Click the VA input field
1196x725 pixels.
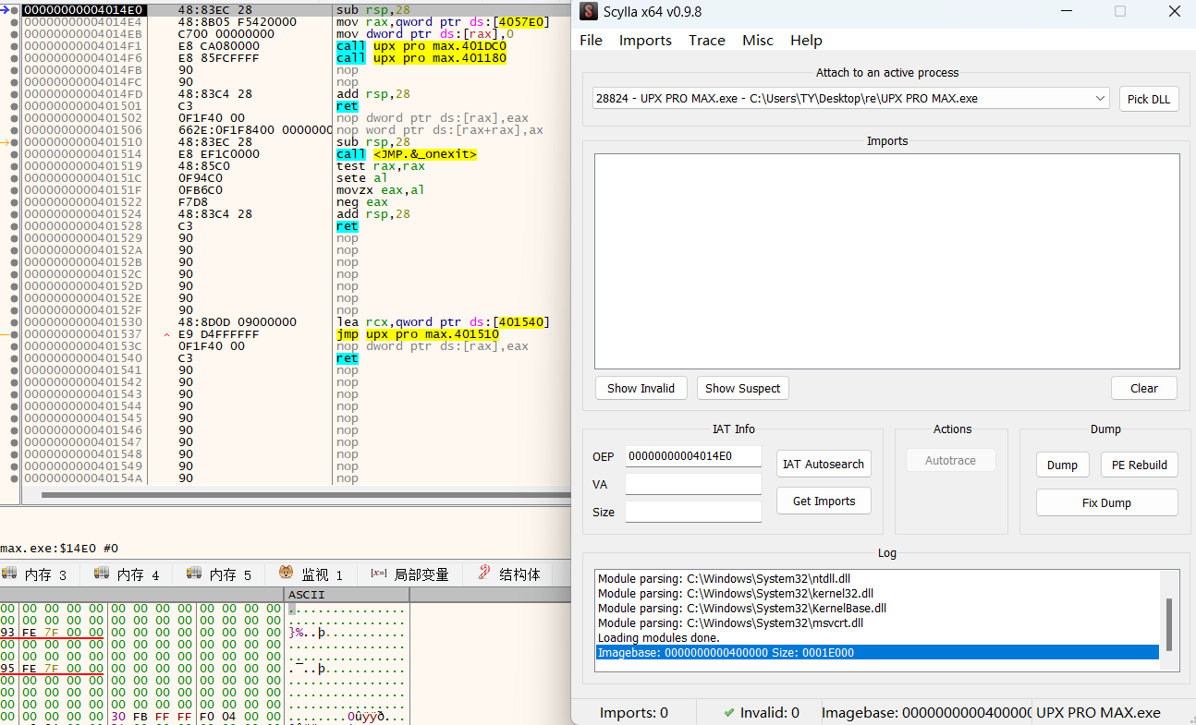click(x=693, y=484)
